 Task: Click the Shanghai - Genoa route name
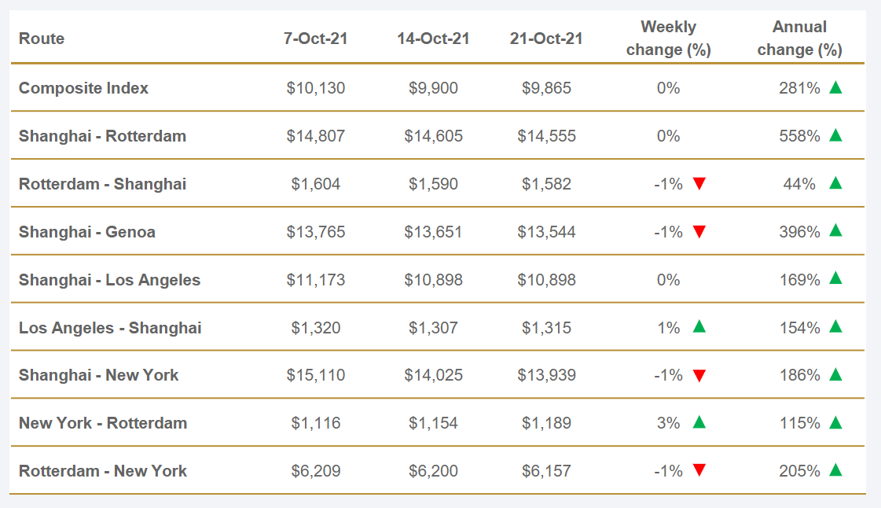pos(87,232)
